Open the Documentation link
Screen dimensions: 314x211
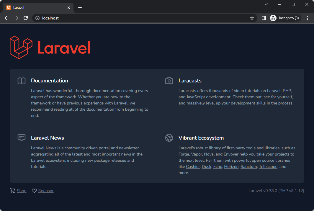point(50,81)
